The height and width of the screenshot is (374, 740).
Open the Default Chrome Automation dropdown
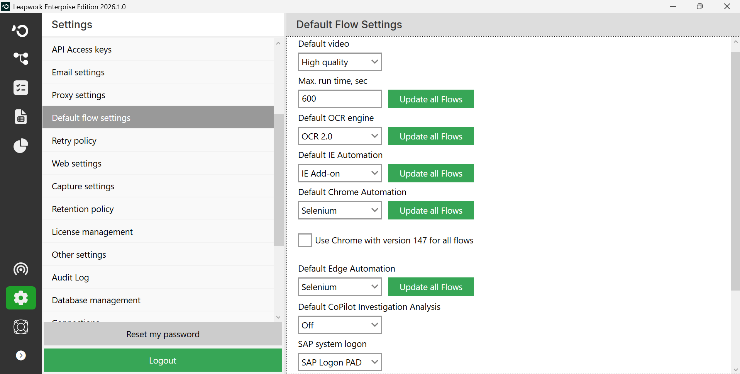coord(340,210)
